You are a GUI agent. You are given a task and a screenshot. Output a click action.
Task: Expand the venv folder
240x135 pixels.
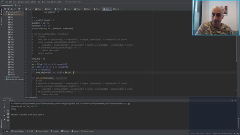coord(6,15)
